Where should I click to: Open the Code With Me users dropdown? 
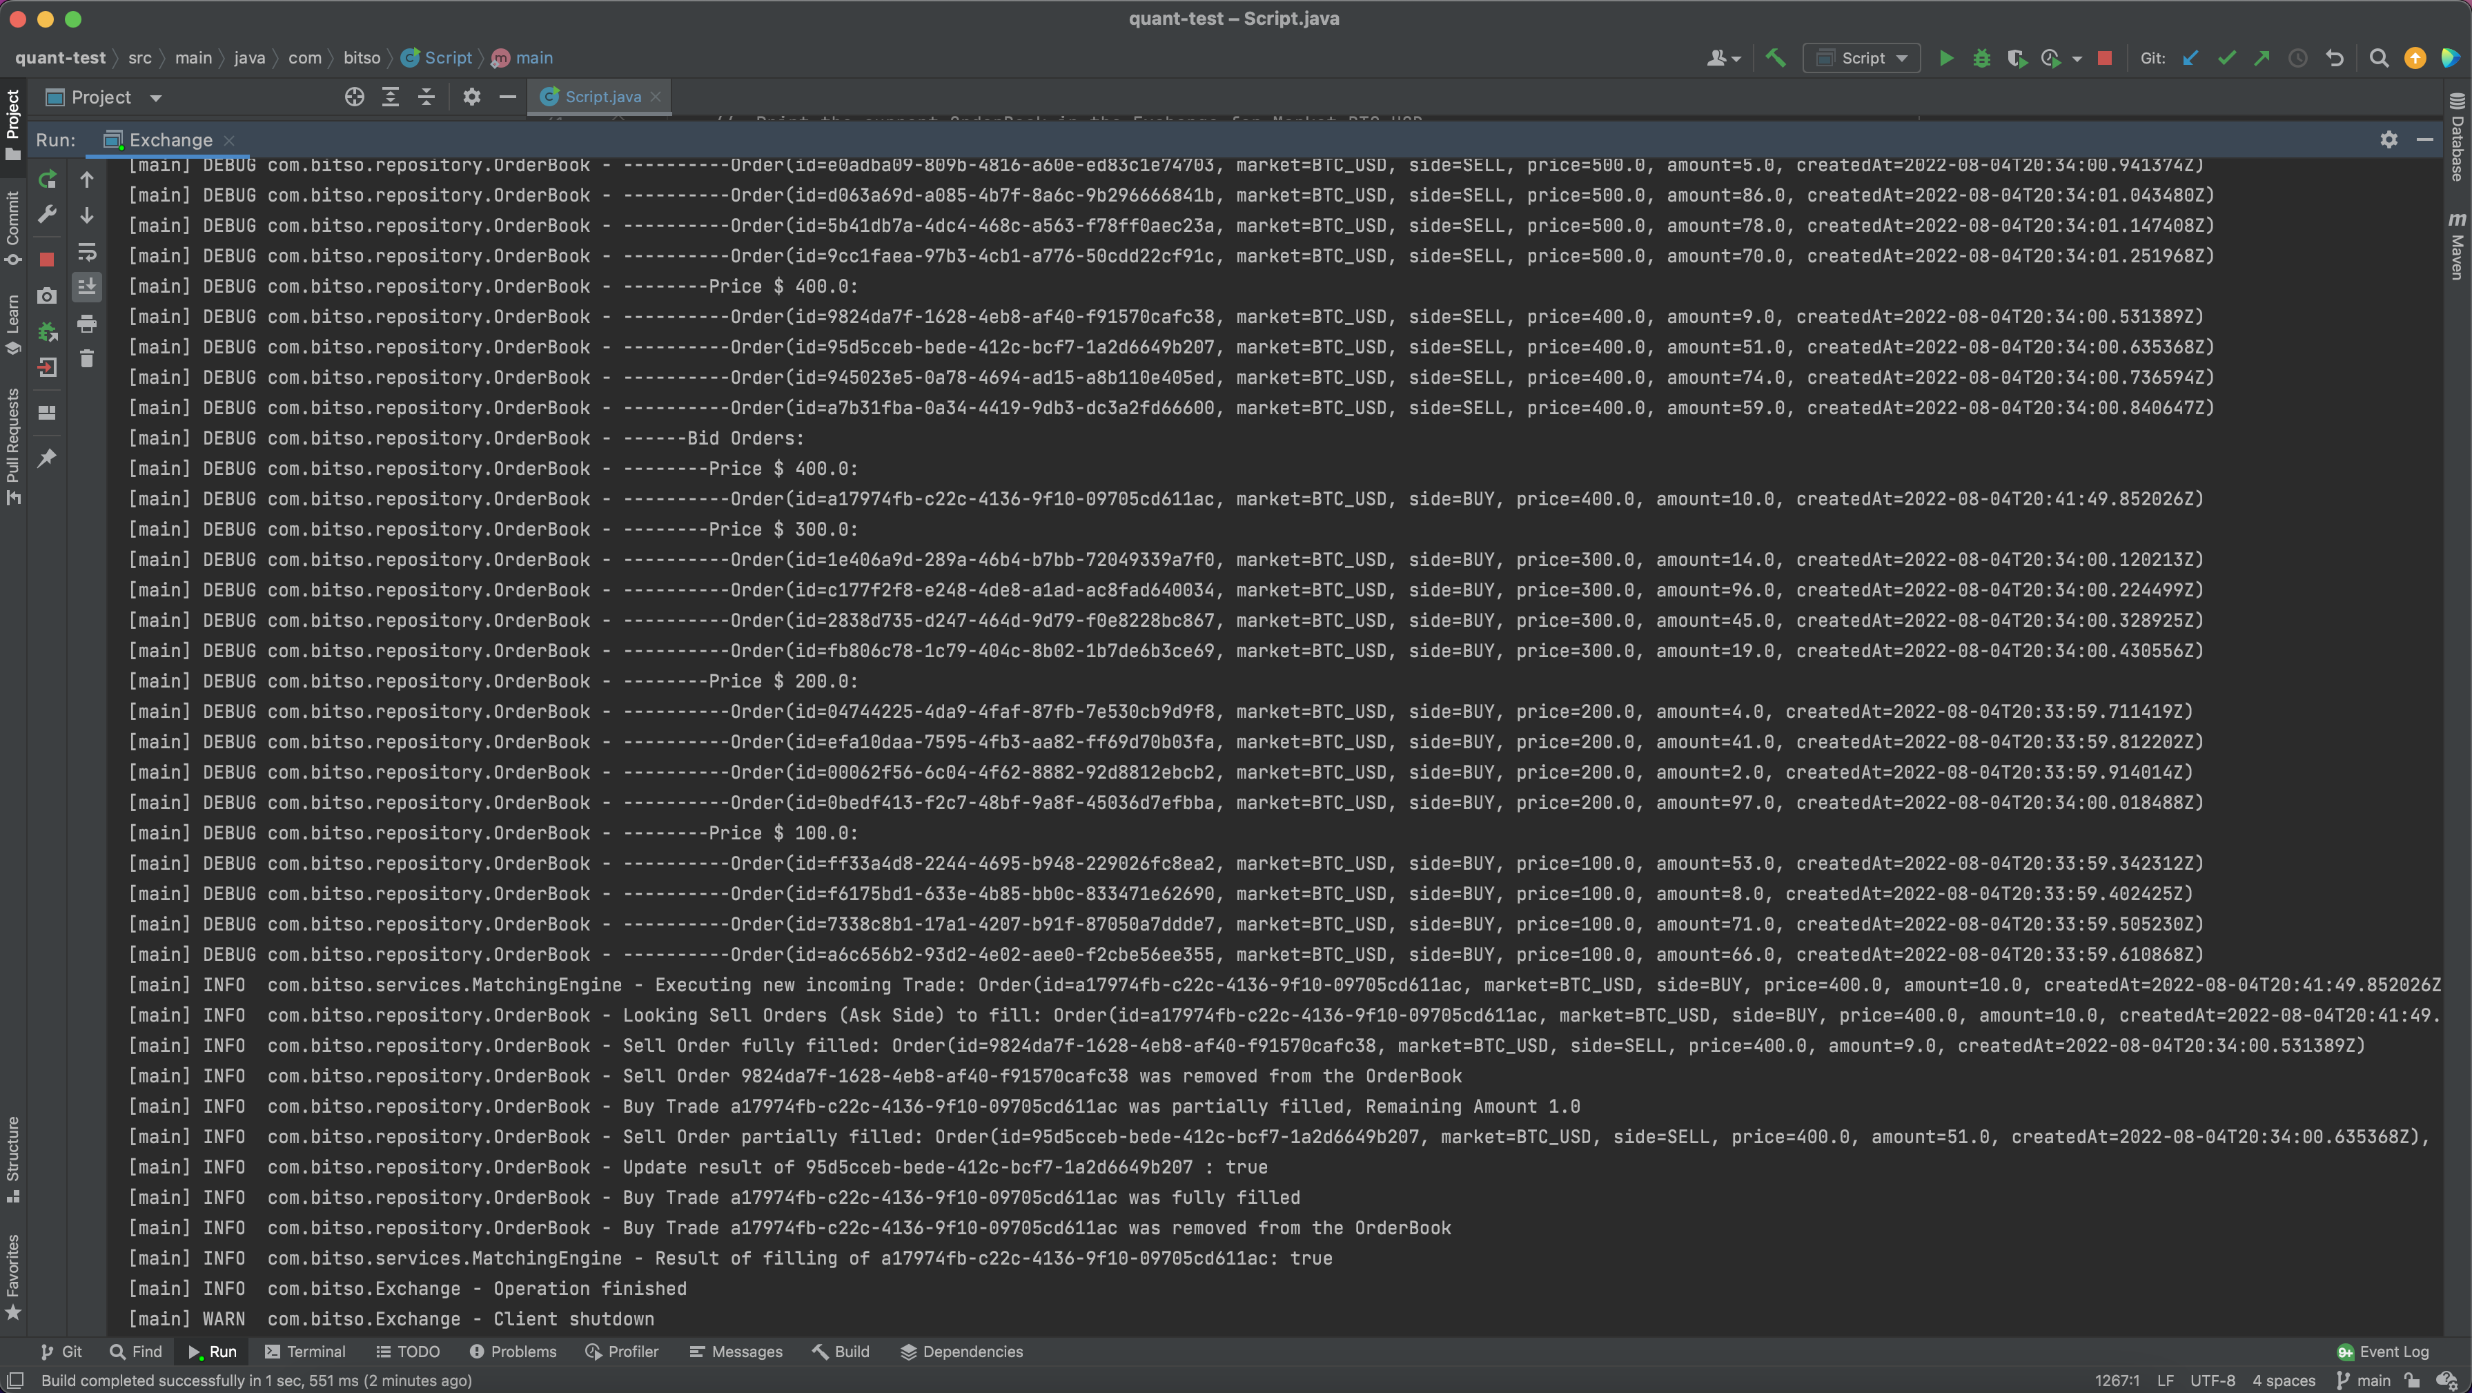click(1723, 59)
